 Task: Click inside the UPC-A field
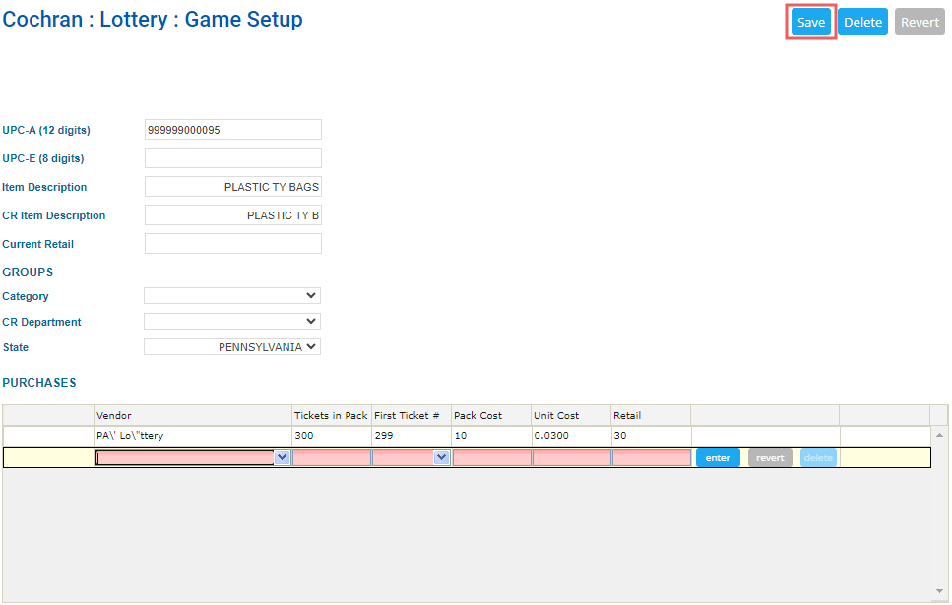pos(232,129)
